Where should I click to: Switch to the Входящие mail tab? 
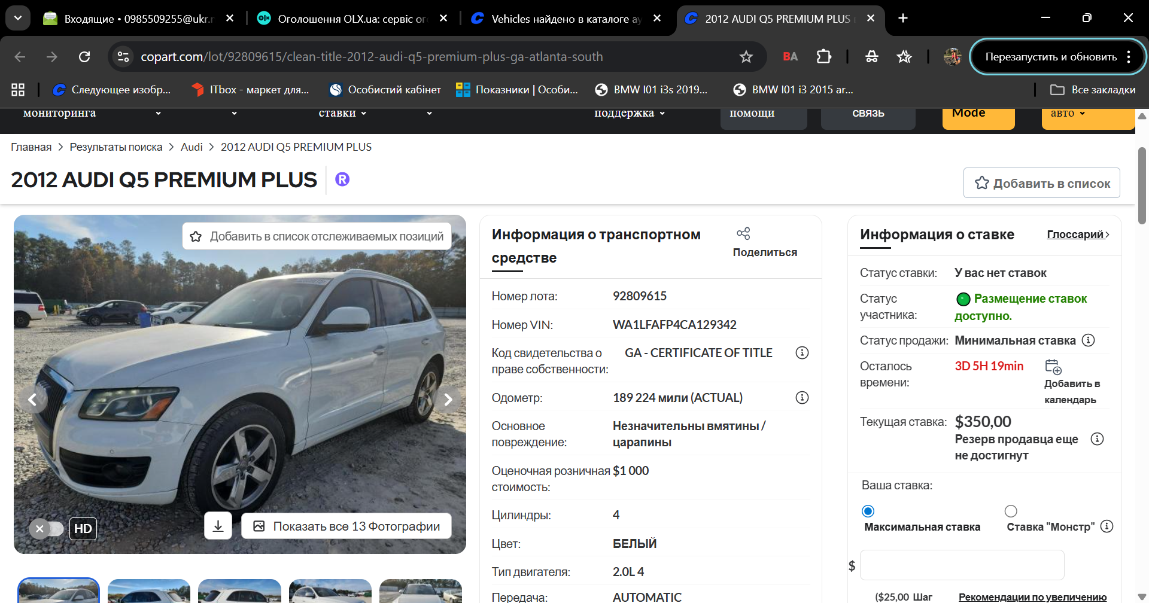click(x=139, y=19)
